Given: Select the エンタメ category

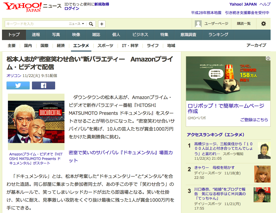Looking at the screenshot, I should point(81,46).
